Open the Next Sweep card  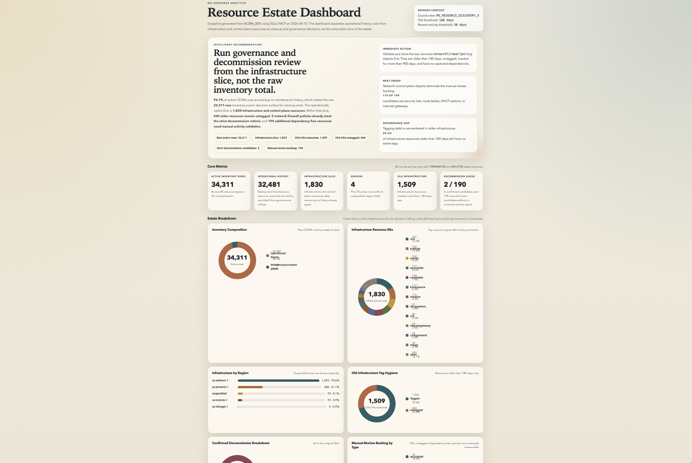428,95
